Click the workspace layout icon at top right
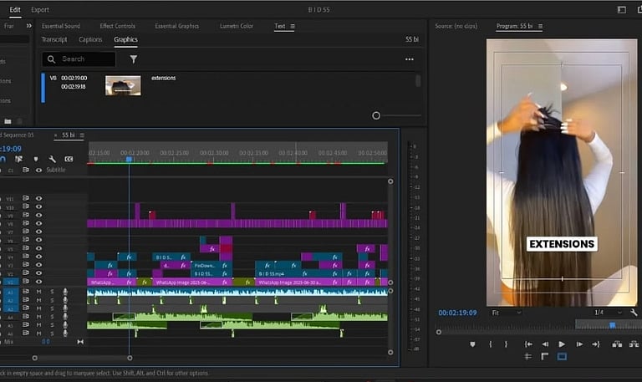 (x=622, y=10)
